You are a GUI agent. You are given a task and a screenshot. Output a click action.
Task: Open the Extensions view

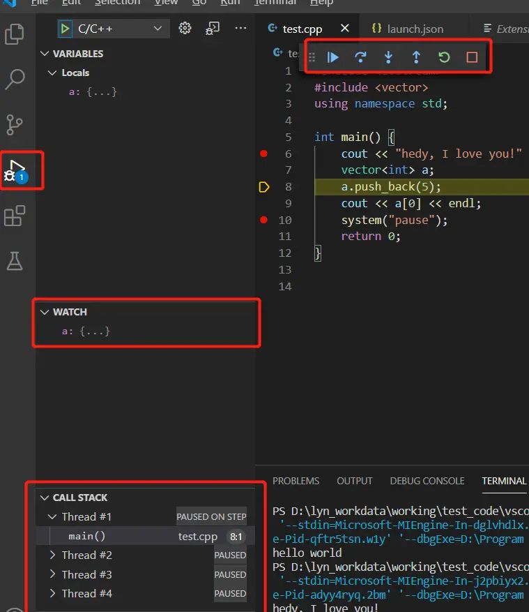coord(15,216)
